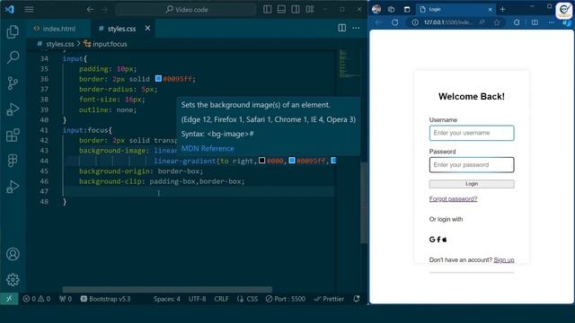Change file encoding UTF-8
Screen dimensions: 575x323
tap(198, 299)
